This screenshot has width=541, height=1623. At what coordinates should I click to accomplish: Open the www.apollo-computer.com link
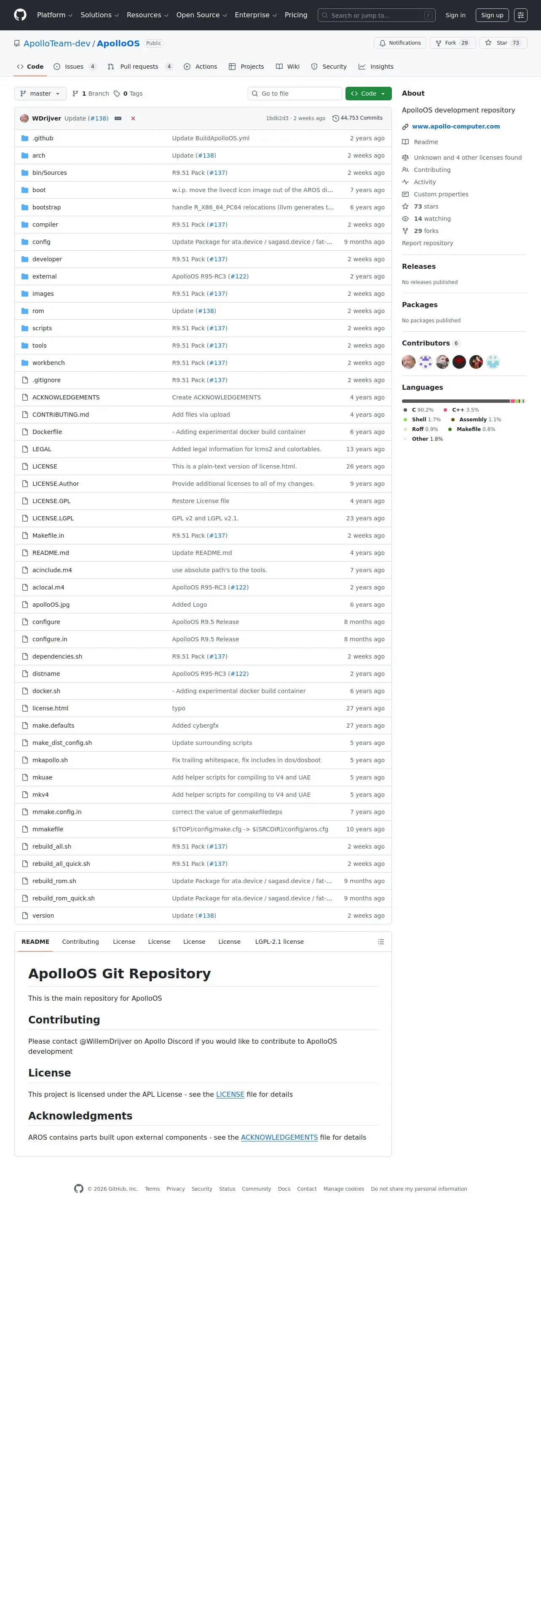(x=456, y=127)
